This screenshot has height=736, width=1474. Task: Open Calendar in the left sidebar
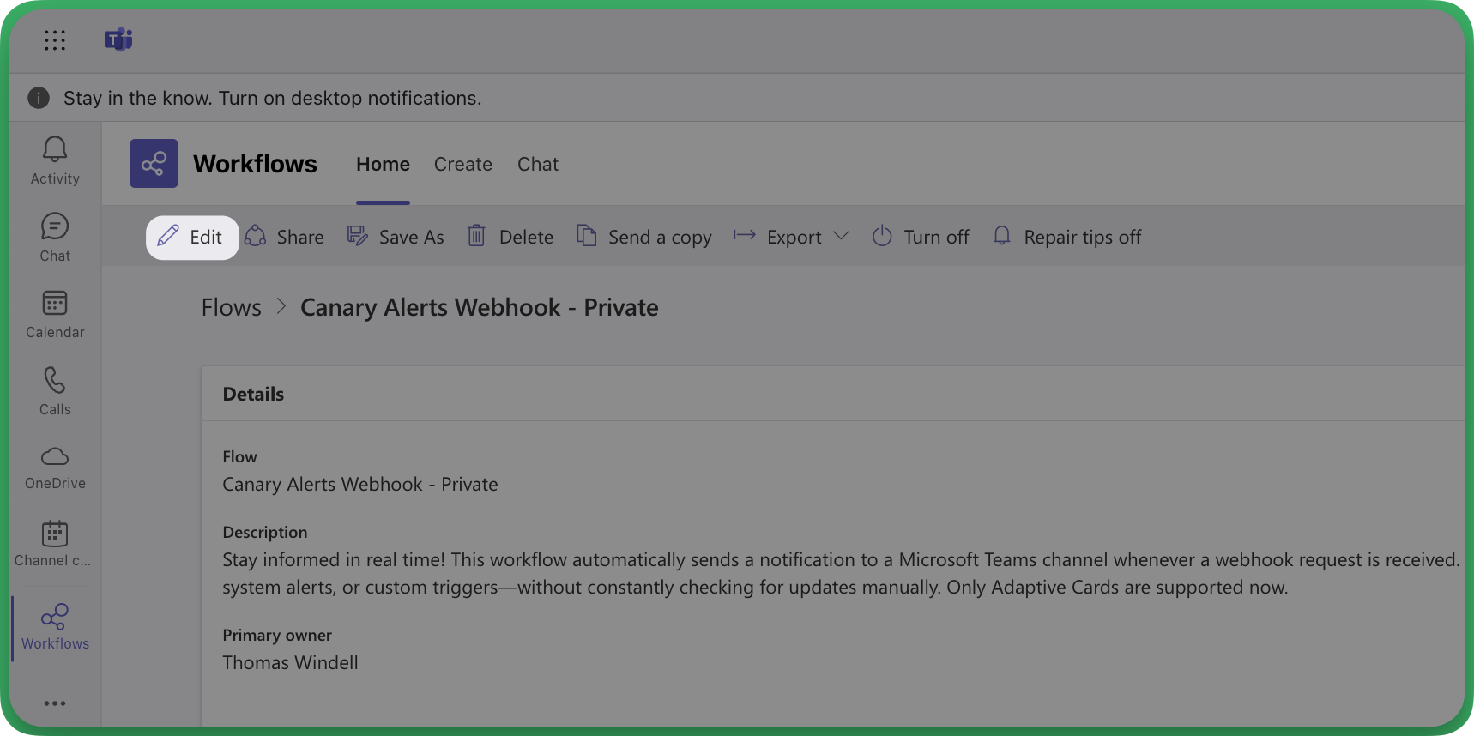pyautogui.click(x=55, y=314)
